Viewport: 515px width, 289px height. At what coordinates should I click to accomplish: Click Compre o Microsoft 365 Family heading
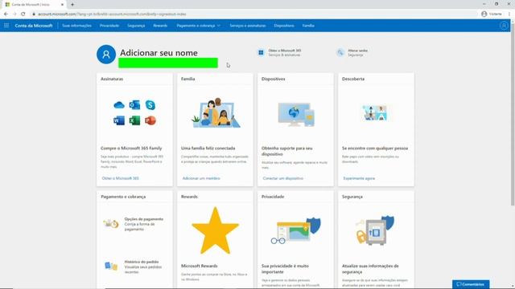coord(131,148)
